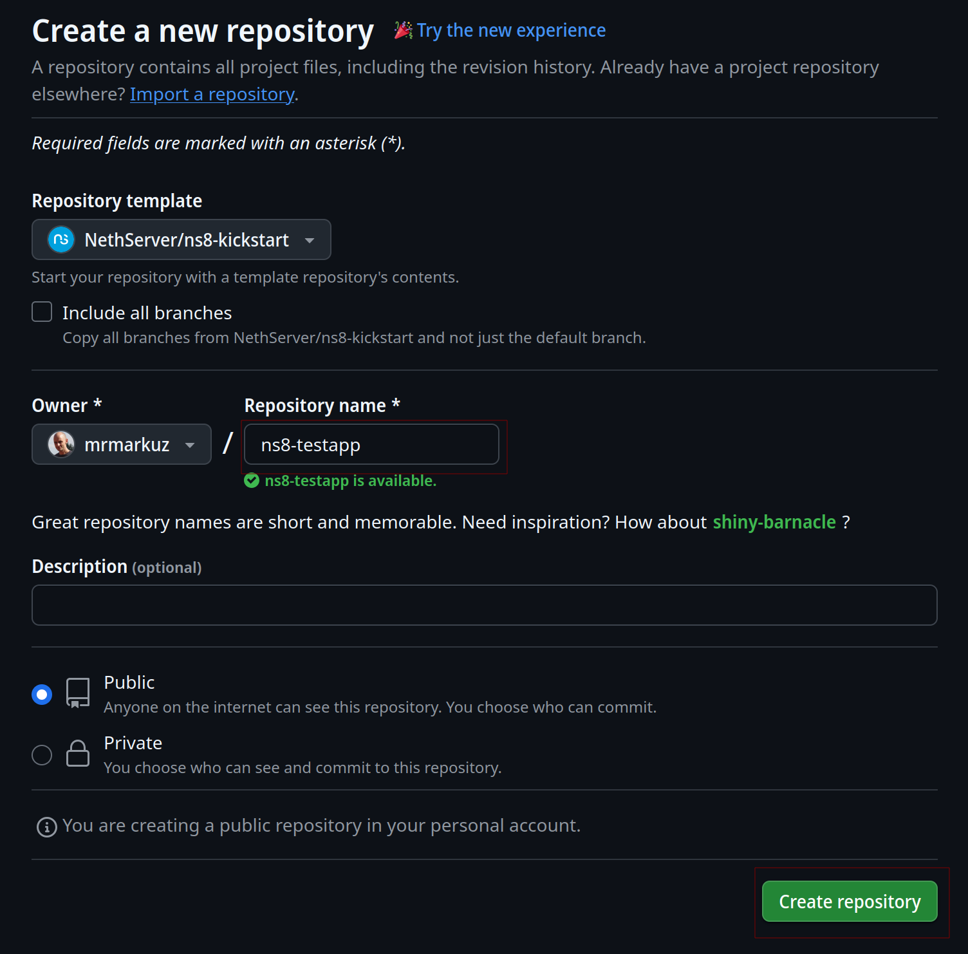The image size is (968, 954).
Task: Open the Import a repository link
Action: tap(212, 95)
